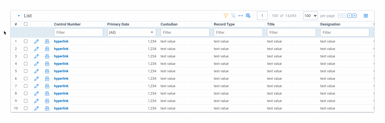The height and width of the screenshot is (123, 385).
Task: Go to the next page of results
Action: pos(350,16)
